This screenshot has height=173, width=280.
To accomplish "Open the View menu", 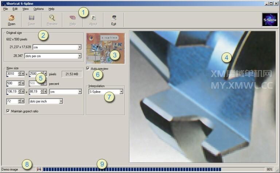I will (x=26, y=8).
